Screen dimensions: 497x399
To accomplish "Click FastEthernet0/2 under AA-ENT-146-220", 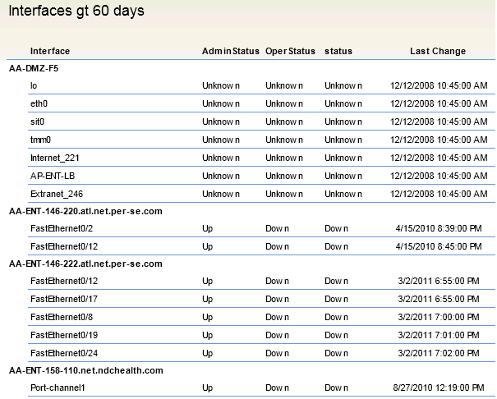I will [62, 228].
